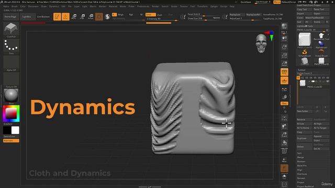The height and width of the screenshot is (188, 335).
Task: Open the Transform menu
Action: (203, 6)
